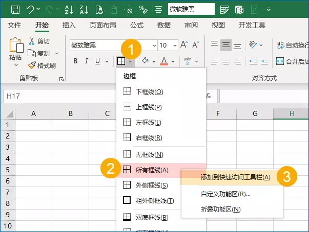The image size is (309, 232).
Task: Choose 左框线(L) left border
Action: (161, 122)
